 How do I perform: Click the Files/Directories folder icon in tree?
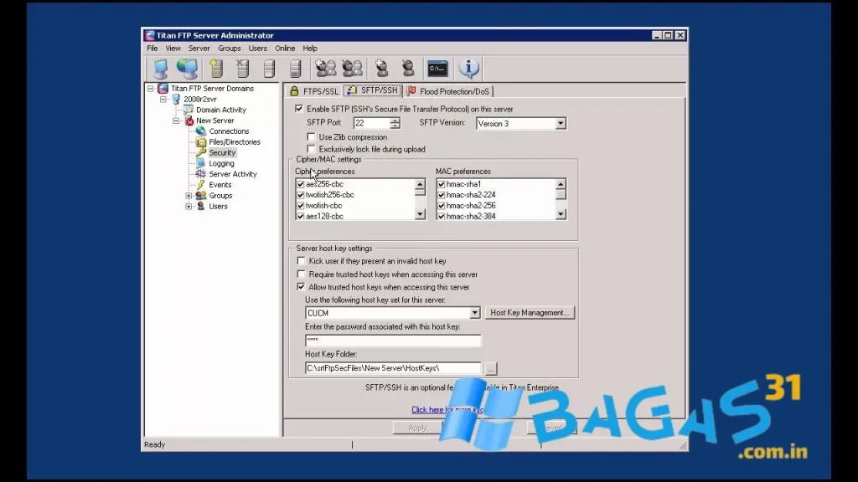[x=201, y=142]
